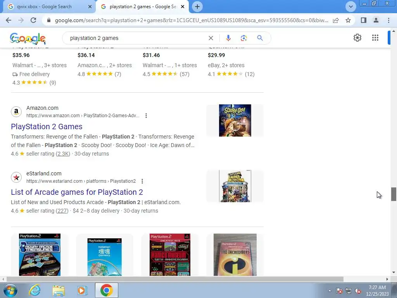This screenshot has width=397, height=298.
Task: Click the eStarland star favicon
Action: (16, 177)
